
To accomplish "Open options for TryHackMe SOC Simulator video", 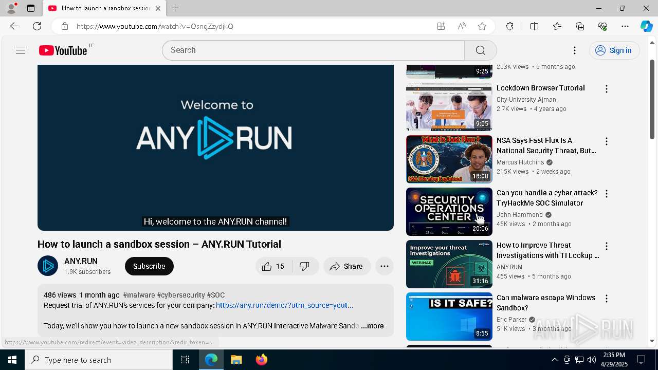I will [607, 194].
